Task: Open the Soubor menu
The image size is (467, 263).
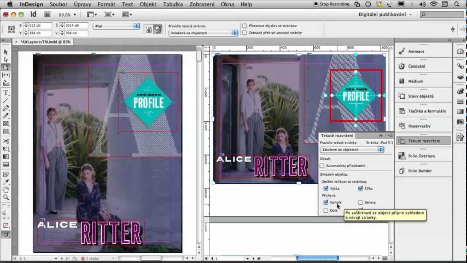Action: pyautogui.click(x=59, y=4)
